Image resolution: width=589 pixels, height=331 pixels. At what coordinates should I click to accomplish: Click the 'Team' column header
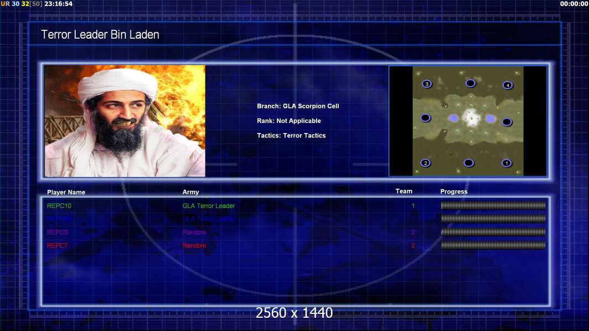(404, 191)
